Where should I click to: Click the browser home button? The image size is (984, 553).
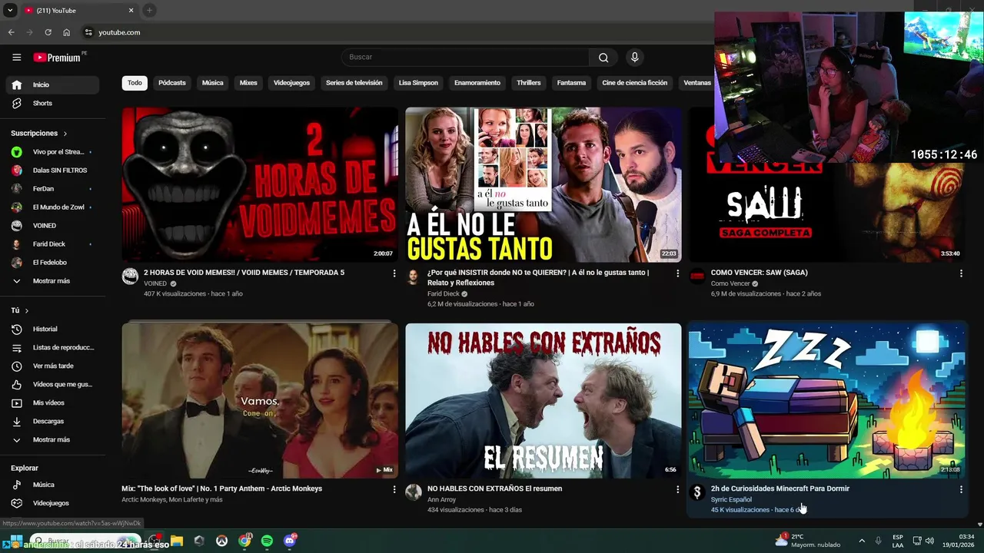pyautogui.click(x=67, y=32)
